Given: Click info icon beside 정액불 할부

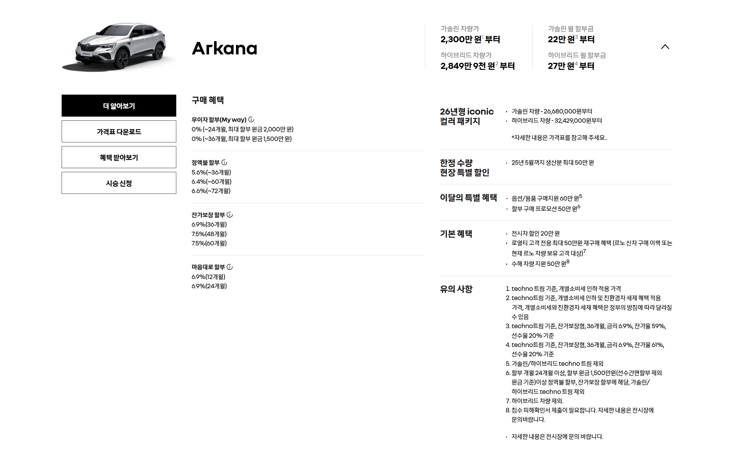Looking at the screenshot, I should coord(224,162).
